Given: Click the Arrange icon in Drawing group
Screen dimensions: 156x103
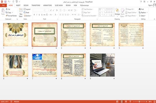Looking at the screenshot, I should (117, 11).
